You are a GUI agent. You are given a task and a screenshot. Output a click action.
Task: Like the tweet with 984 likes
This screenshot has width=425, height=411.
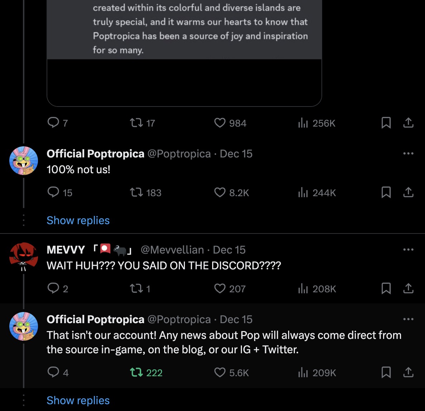220,123
